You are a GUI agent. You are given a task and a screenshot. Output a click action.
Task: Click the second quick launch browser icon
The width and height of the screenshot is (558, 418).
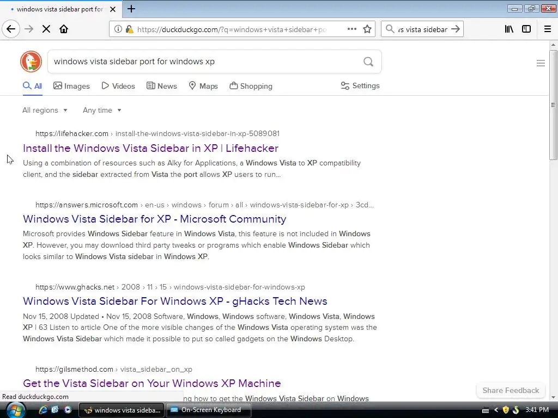tap(55, 410)
